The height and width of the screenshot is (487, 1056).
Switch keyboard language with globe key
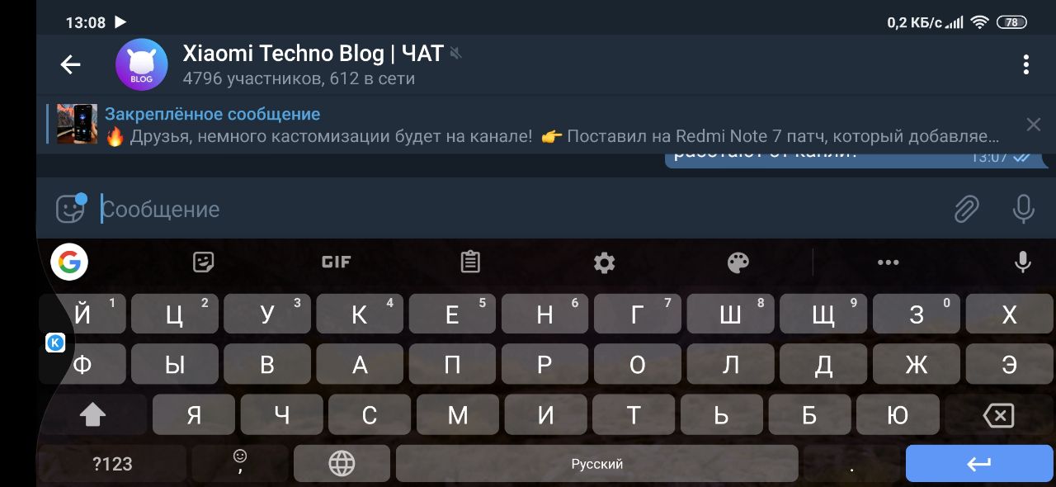pyautogui.click(x=342, y=464)
